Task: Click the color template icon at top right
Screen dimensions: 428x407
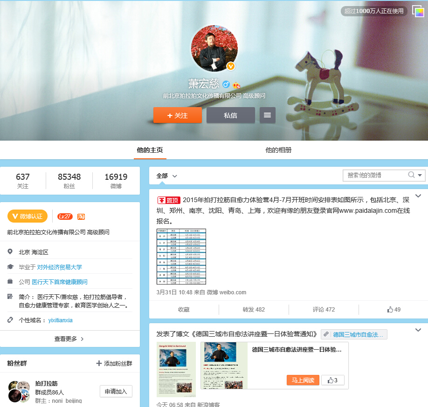Action: [417, 11]
